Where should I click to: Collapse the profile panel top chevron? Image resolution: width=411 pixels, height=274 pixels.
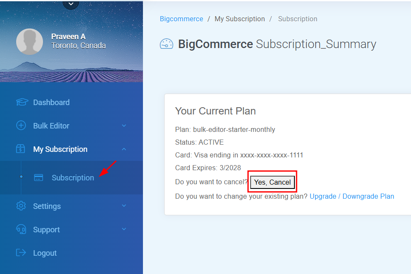(x=71, y=4)
